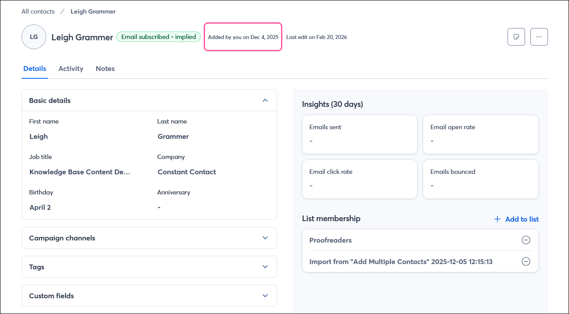
Task: Collapse the Basic details section
Action: point(265,100)
